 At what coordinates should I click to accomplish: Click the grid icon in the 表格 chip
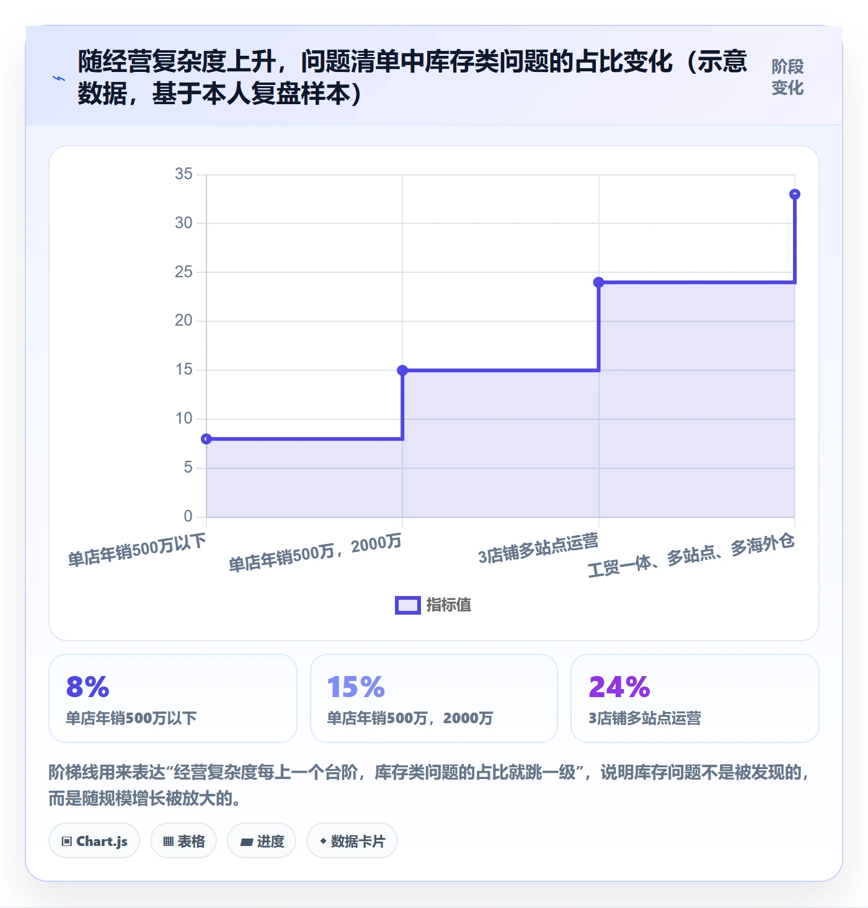pyautogui.click(x=168, y=842)
